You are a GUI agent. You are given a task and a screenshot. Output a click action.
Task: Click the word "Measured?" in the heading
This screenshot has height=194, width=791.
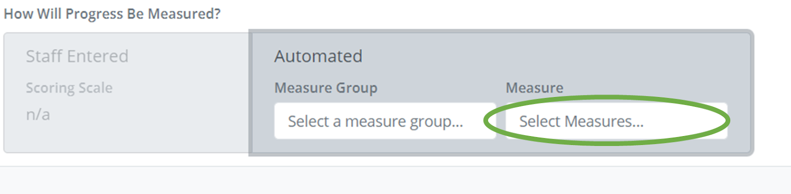click(184, 14)
